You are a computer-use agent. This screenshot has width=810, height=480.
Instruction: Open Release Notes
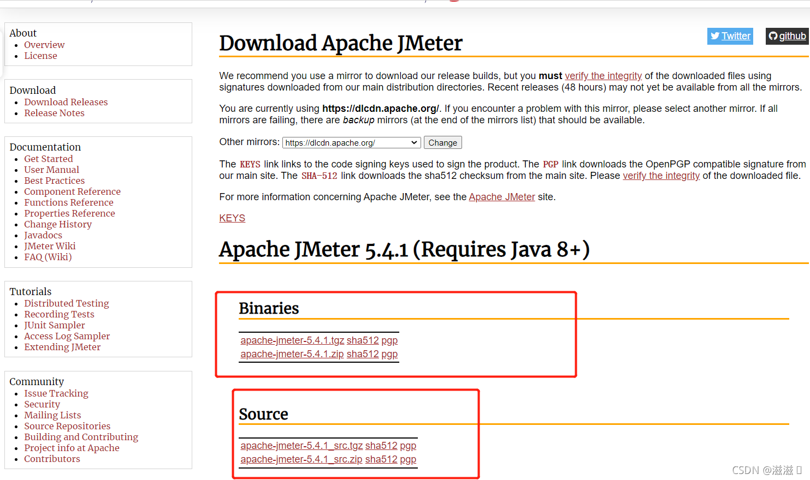click(x=54, y=113)
